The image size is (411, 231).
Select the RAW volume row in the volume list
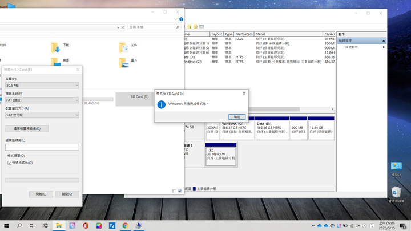[260, 39]
